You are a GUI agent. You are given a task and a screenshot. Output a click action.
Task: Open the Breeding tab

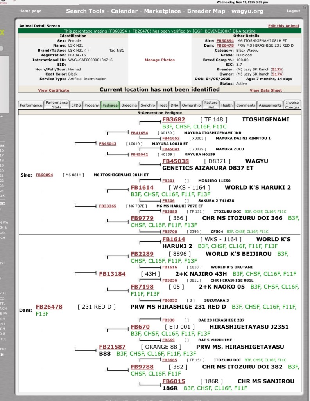[x=129, y=105]
